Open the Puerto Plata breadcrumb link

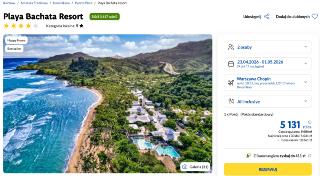tap(83, 3)
